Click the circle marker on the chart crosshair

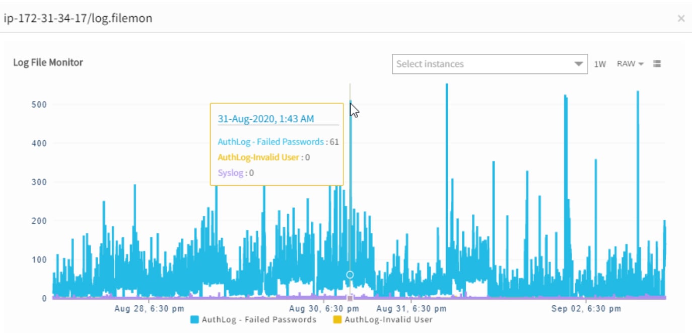(x=350, y=274)
